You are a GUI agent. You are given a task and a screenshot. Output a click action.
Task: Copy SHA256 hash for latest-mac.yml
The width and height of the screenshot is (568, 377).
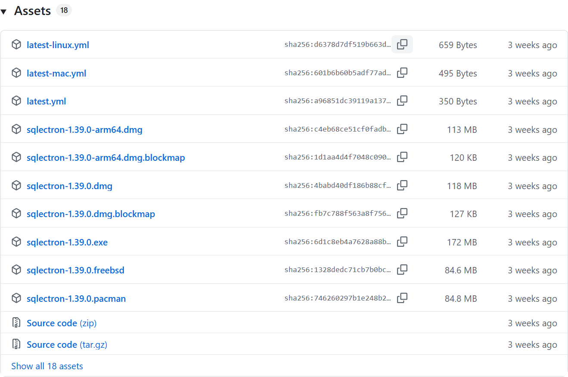(x=402, y=73)
